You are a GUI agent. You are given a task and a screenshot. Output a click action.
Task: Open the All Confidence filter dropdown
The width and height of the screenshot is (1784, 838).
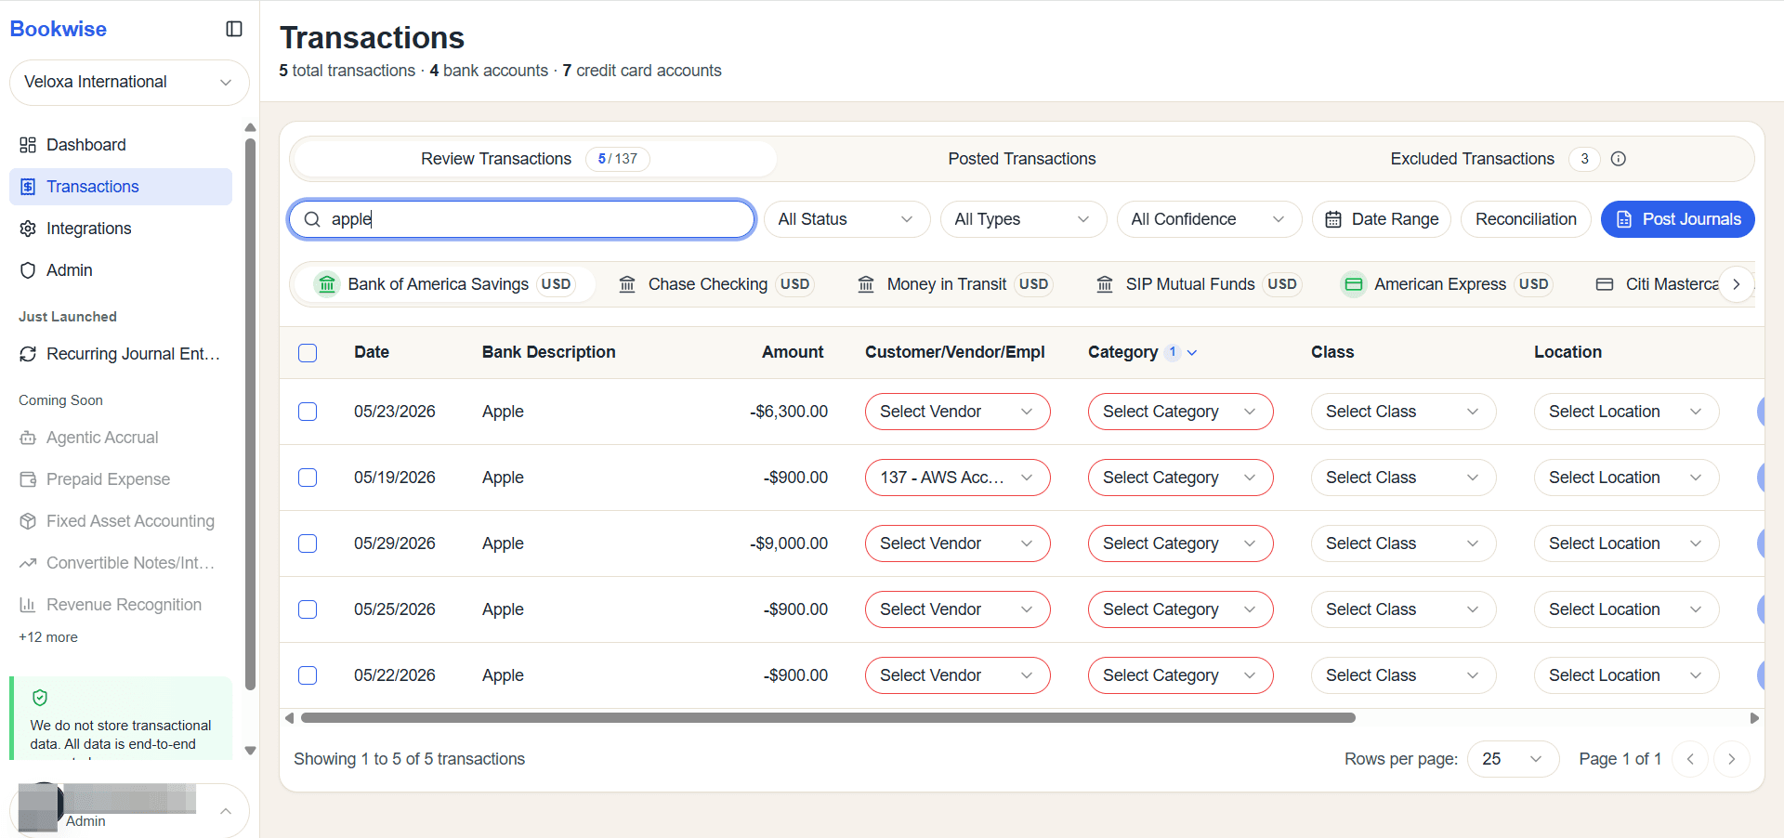pos(1209,219)
